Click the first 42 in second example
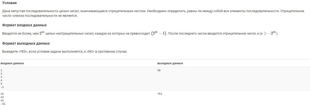The image size is (310, 106). [2, 94]
